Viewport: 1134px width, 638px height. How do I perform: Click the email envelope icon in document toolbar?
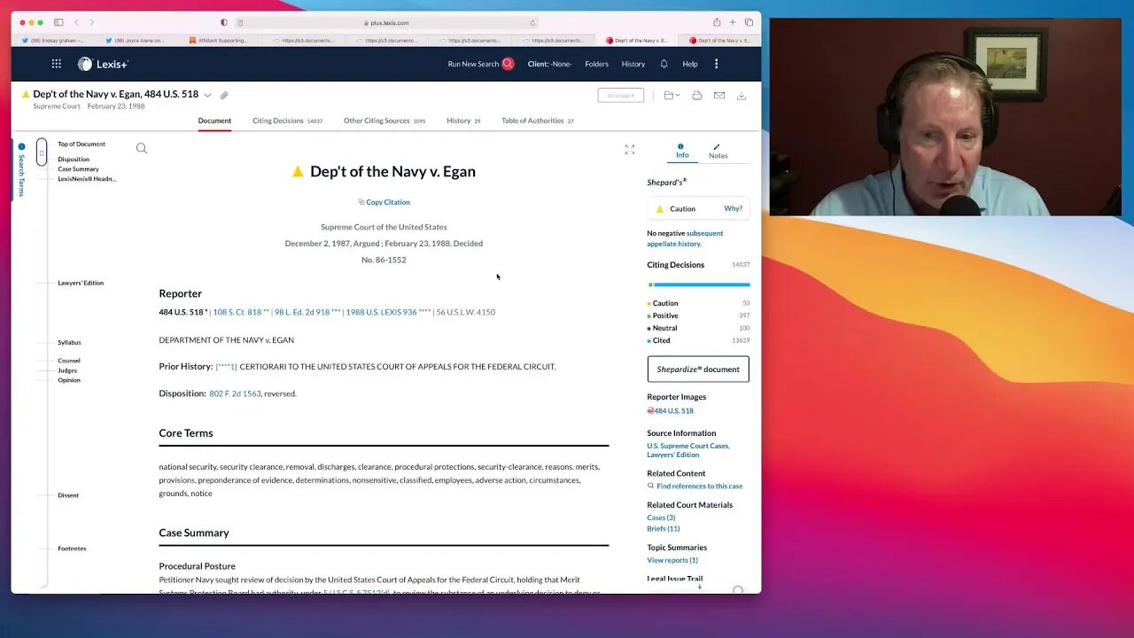[x=719, y=95]
